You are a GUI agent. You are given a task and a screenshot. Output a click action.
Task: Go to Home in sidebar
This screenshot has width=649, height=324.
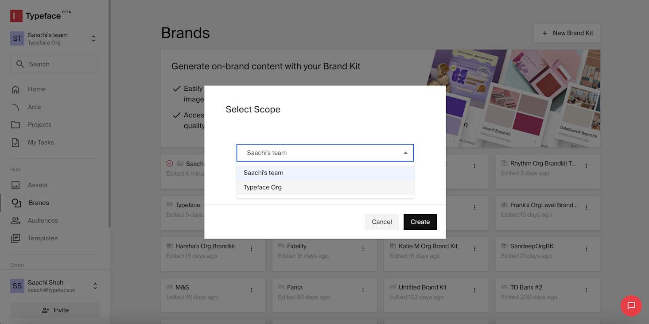[x=36, y=89]
